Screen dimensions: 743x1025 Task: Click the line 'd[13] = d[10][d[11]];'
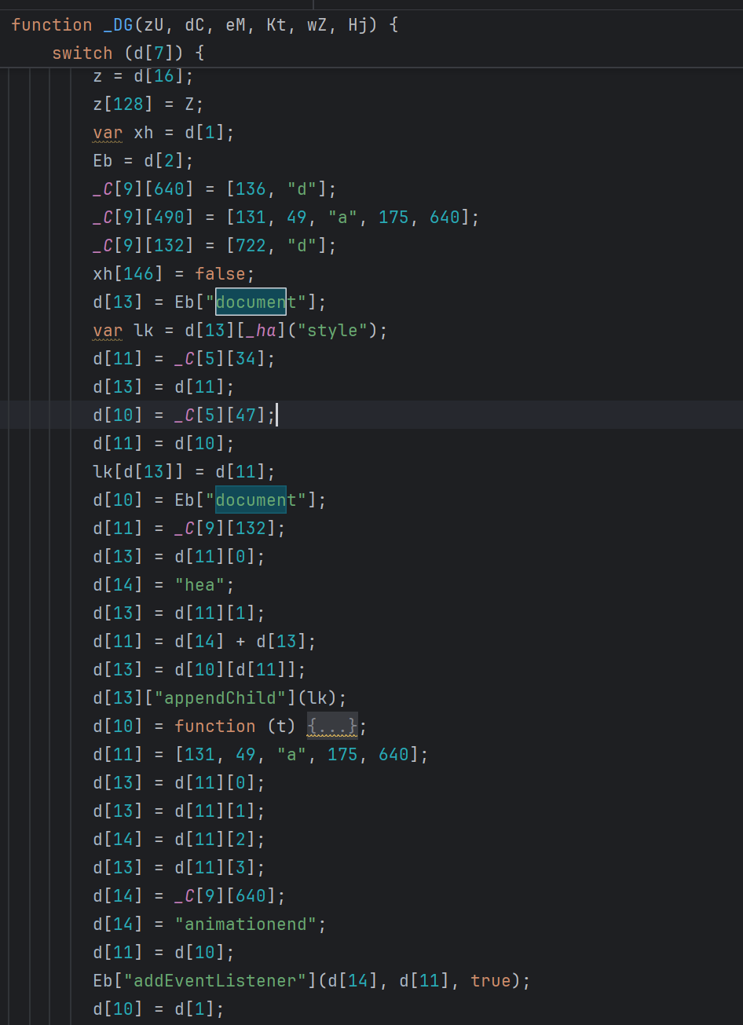(199, 670)
